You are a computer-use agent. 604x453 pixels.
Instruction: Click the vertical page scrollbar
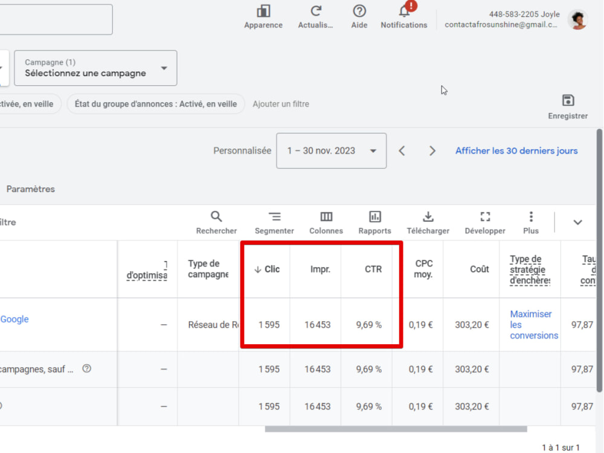599,261
